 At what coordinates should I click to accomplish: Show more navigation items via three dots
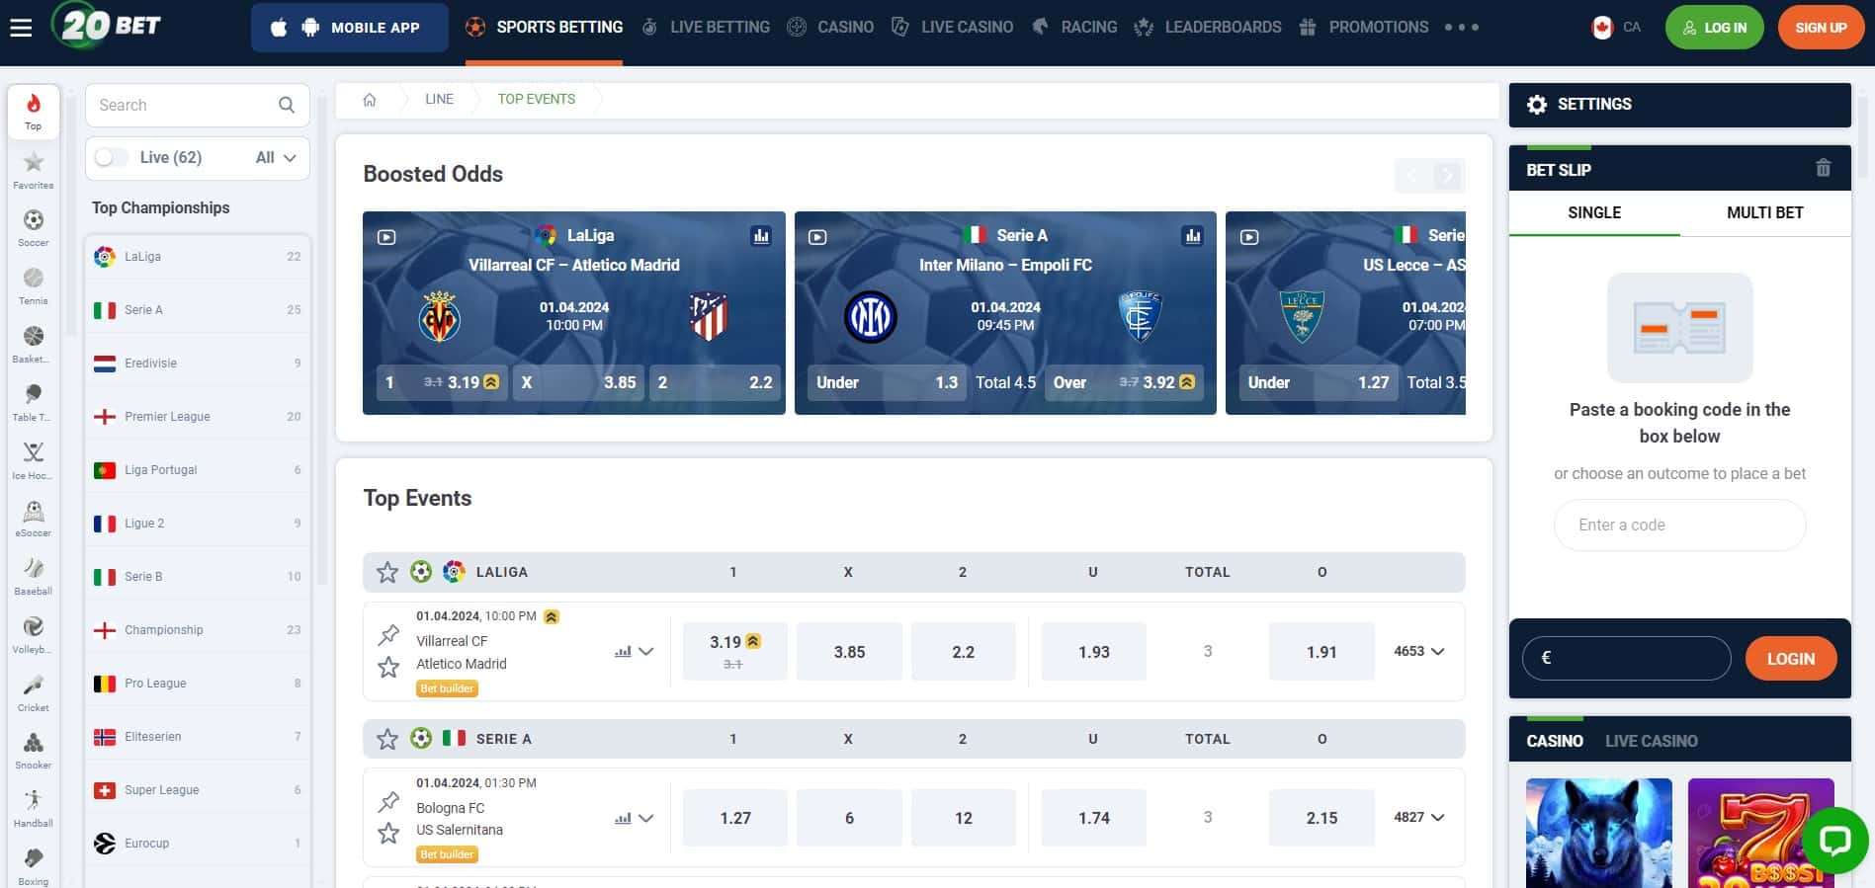[x=1462, y=28]
